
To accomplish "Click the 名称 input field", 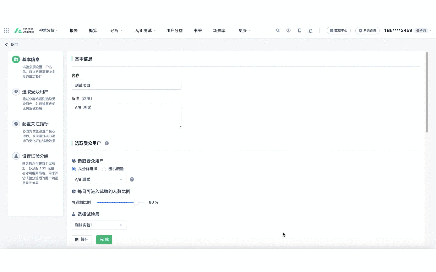I will 126,86.
